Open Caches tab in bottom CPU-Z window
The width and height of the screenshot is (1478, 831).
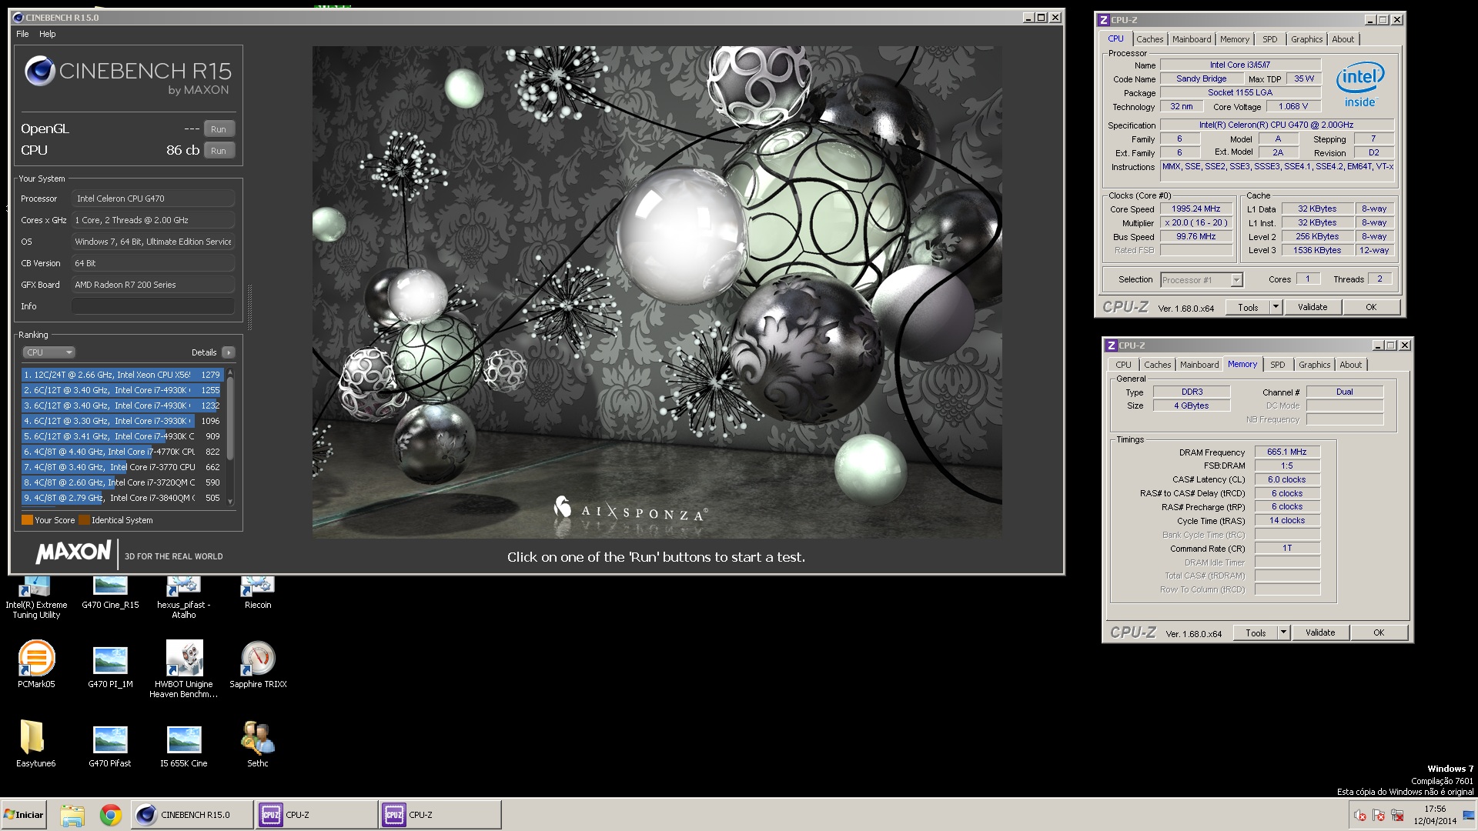pyautogui.click(x=1157, y=365)
